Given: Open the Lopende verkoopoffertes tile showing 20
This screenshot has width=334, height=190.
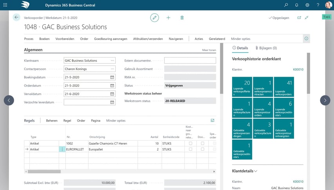Looking at the screenshot, I should pos(242,87).
